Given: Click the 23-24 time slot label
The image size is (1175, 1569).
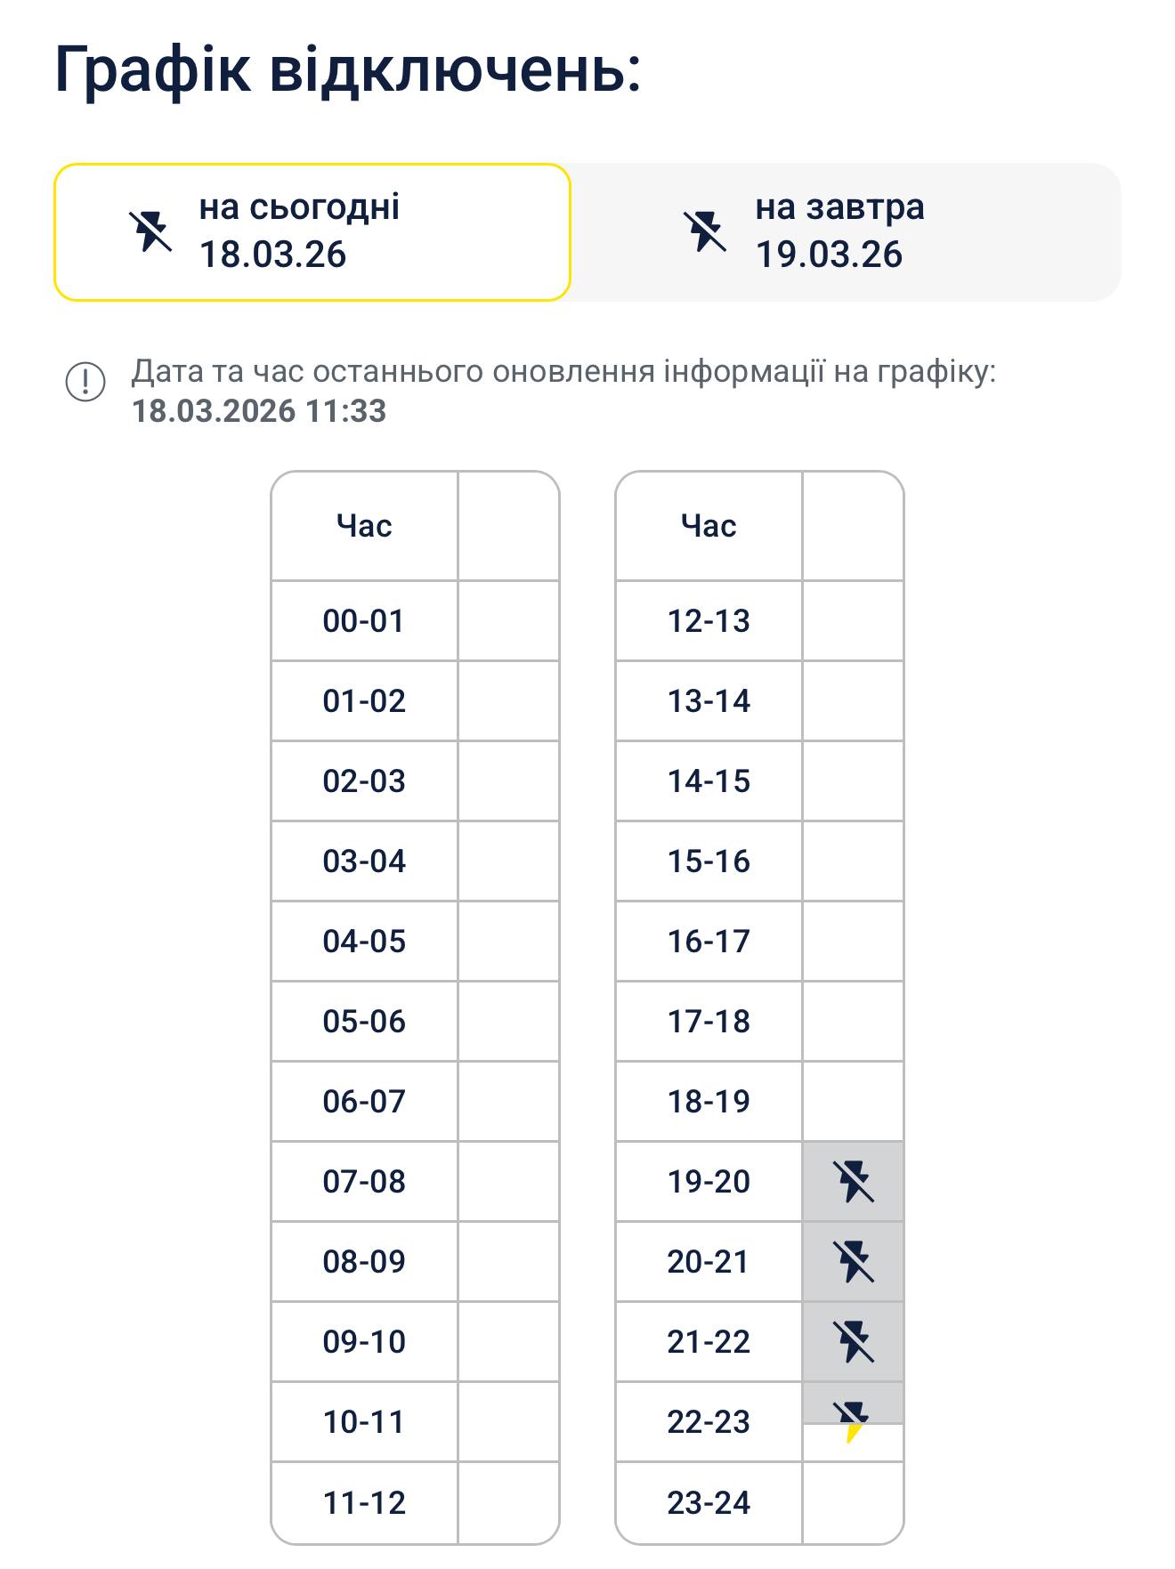Looking at the screenshot, I should tap(709, 1503).
